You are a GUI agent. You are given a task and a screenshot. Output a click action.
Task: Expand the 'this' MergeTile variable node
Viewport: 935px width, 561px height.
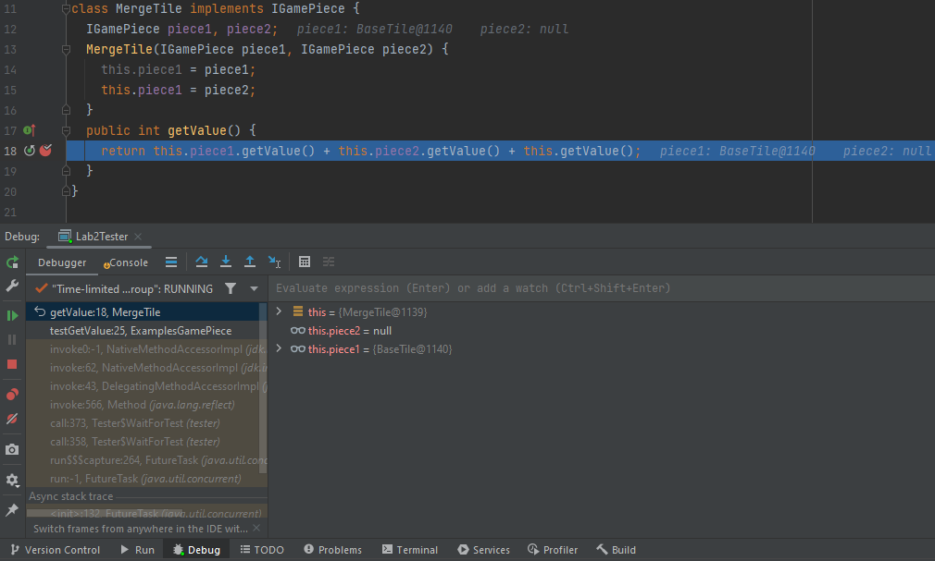tap(279, 312)
